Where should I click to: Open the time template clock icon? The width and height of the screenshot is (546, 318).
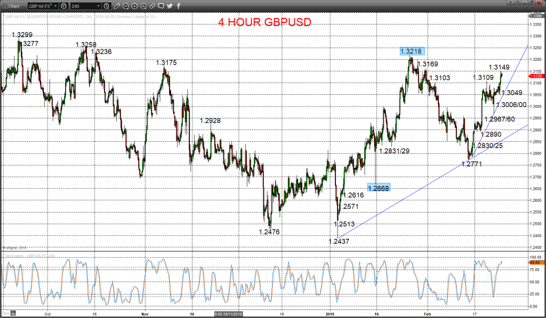[x=107, y=6]
